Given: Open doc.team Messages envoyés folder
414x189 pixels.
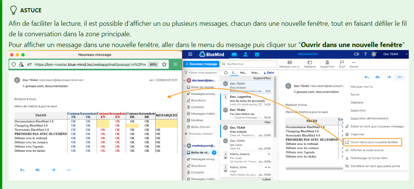Looking at the screenshot, I should (201, 94).
